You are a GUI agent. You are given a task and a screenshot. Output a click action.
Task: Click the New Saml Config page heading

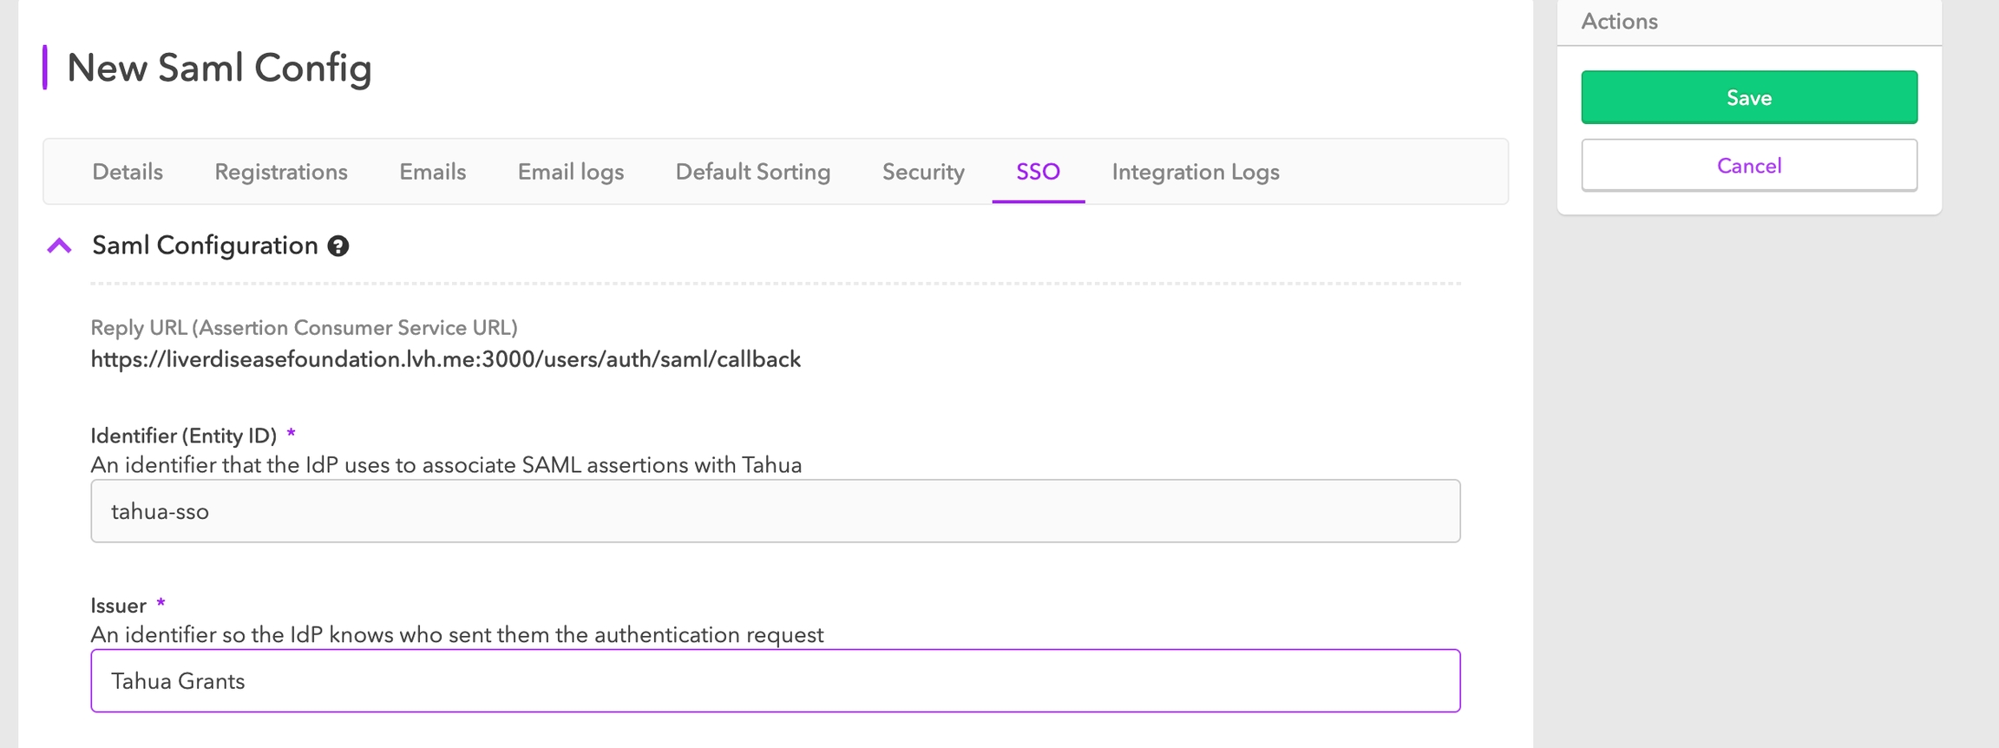(220, 68)
